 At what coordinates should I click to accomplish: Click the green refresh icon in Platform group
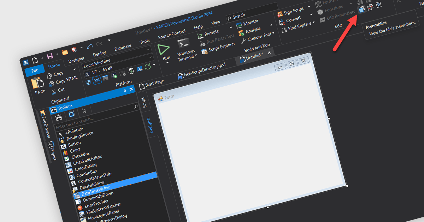148,66
